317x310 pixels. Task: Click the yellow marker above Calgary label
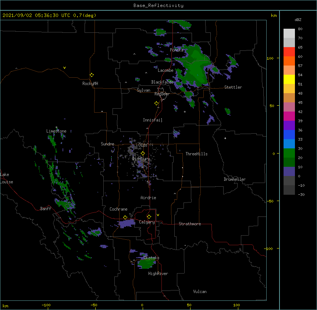pos(149,217)
